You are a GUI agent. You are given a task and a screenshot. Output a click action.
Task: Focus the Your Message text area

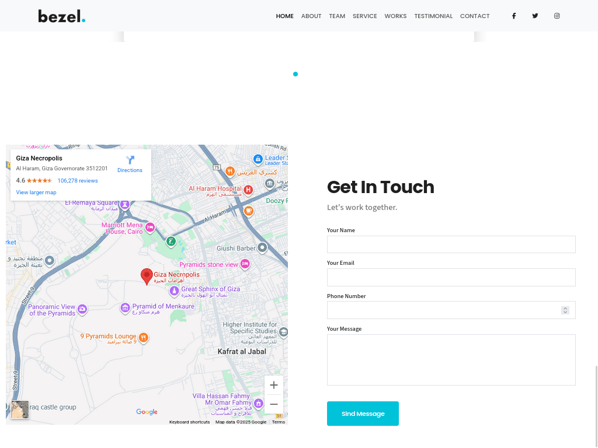point(451,360)
